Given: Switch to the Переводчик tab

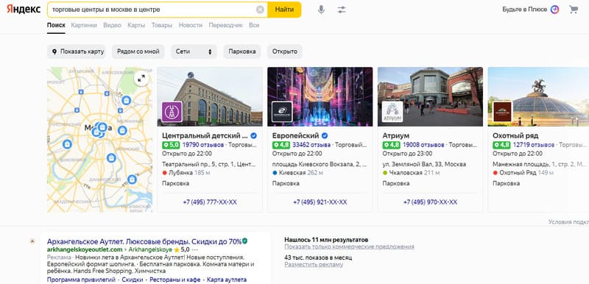Looking at the screenshot, I should [x=226, y=25].
